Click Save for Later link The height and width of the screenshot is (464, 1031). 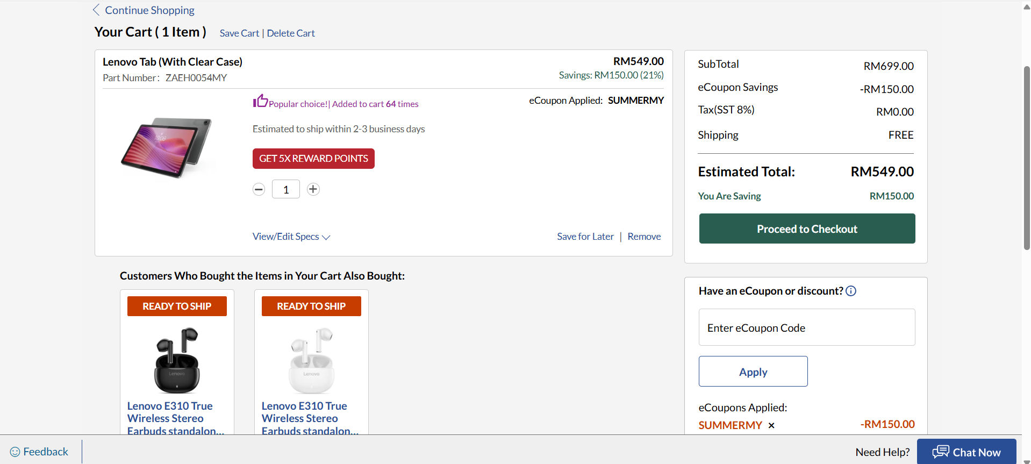pyautogui.click(x=585, y=237)
